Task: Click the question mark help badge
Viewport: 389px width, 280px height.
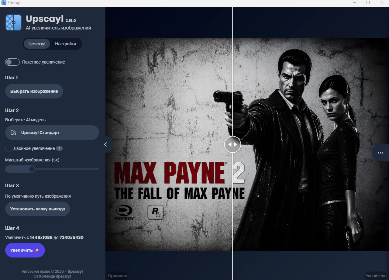Action: [59, 148]
